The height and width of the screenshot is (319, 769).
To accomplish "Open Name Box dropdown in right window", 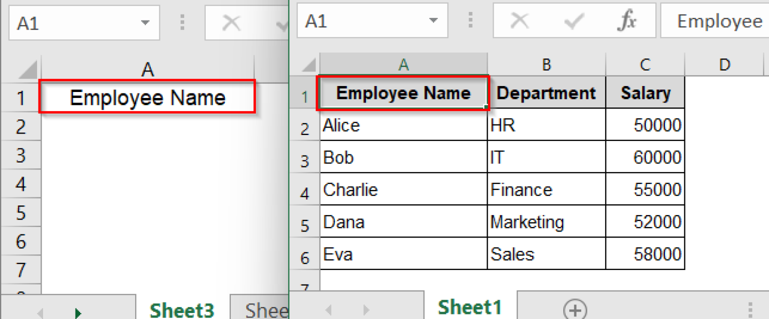I will [x=434, y=21].
